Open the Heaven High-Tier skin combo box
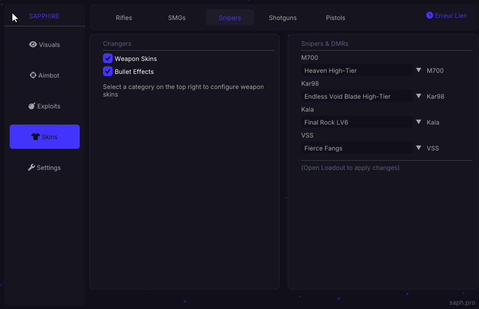Image resolution: width=479 pixels, height=309 pixels. click(x=357, y=70)
